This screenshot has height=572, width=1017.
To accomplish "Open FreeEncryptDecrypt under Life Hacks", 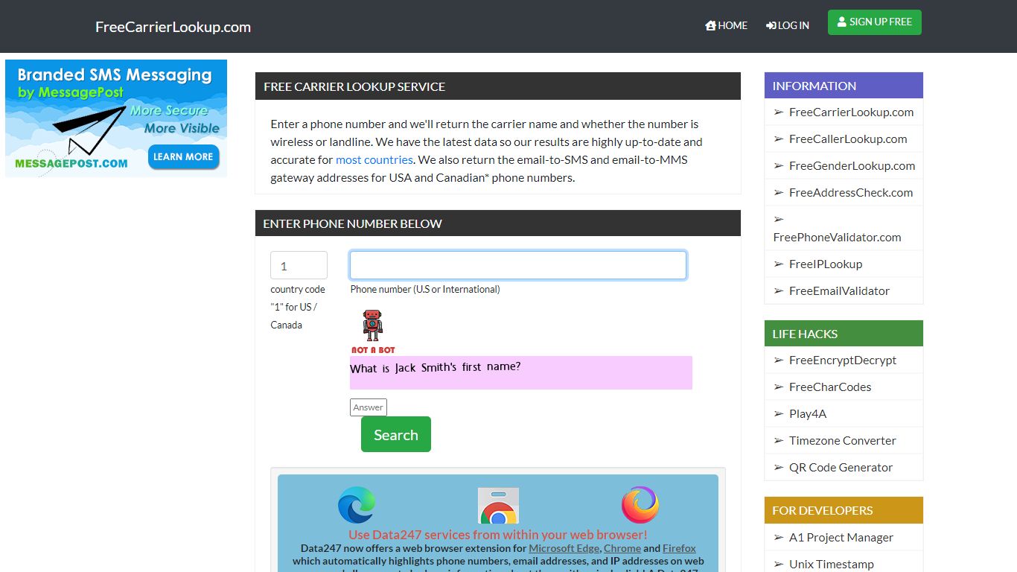I will 843,360.
